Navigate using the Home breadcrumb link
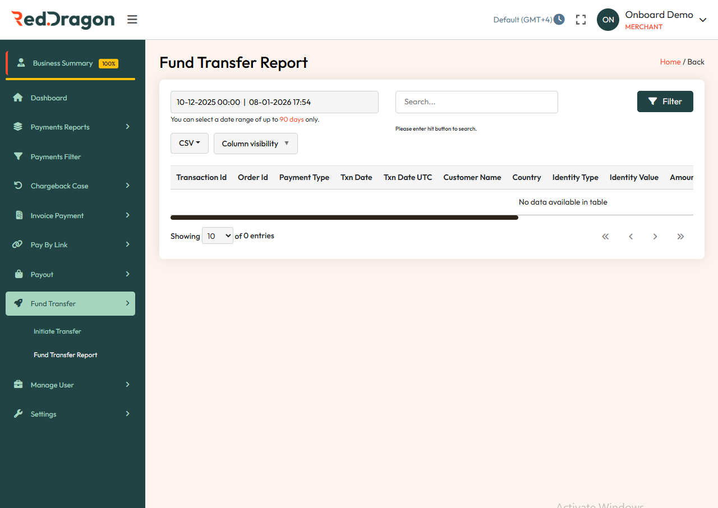Viewport: 718px width, 508px height. tap(670, 62)
